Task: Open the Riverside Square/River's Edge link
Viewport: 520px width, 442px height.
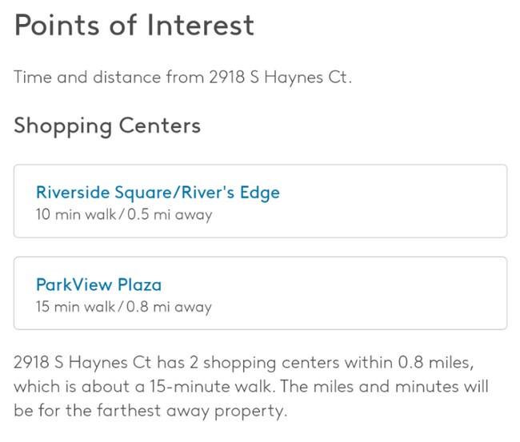Action: pyautogui.click(x=158, y=193)
